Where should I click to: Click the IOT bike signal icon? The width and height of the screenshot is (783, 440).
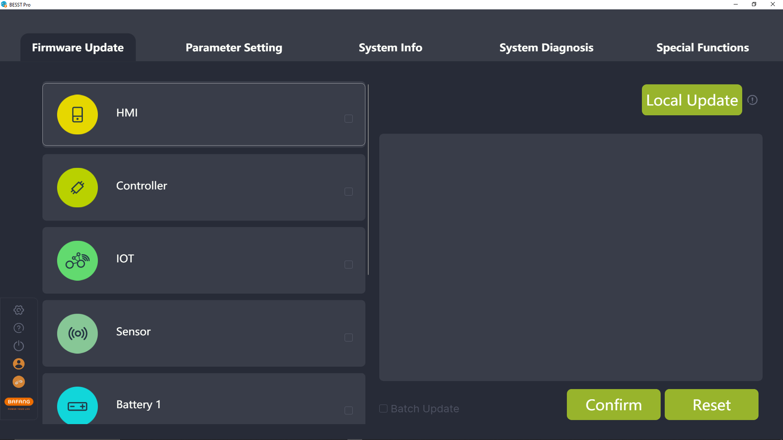tap(77, 261)
